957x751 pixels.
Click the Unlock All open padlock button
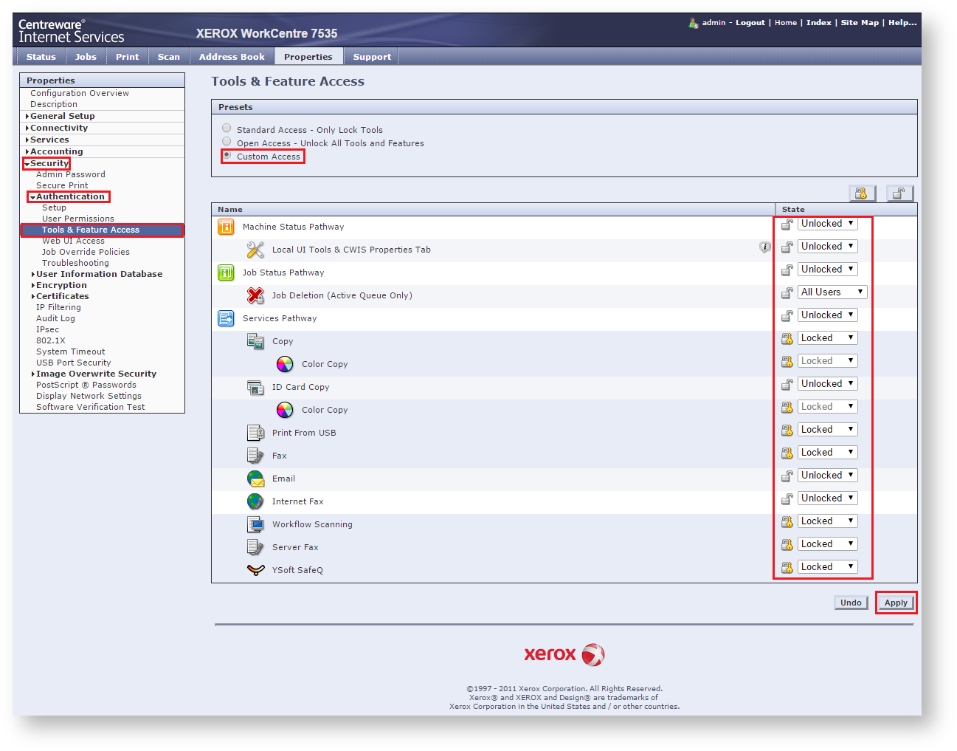[x=899, y=193]
